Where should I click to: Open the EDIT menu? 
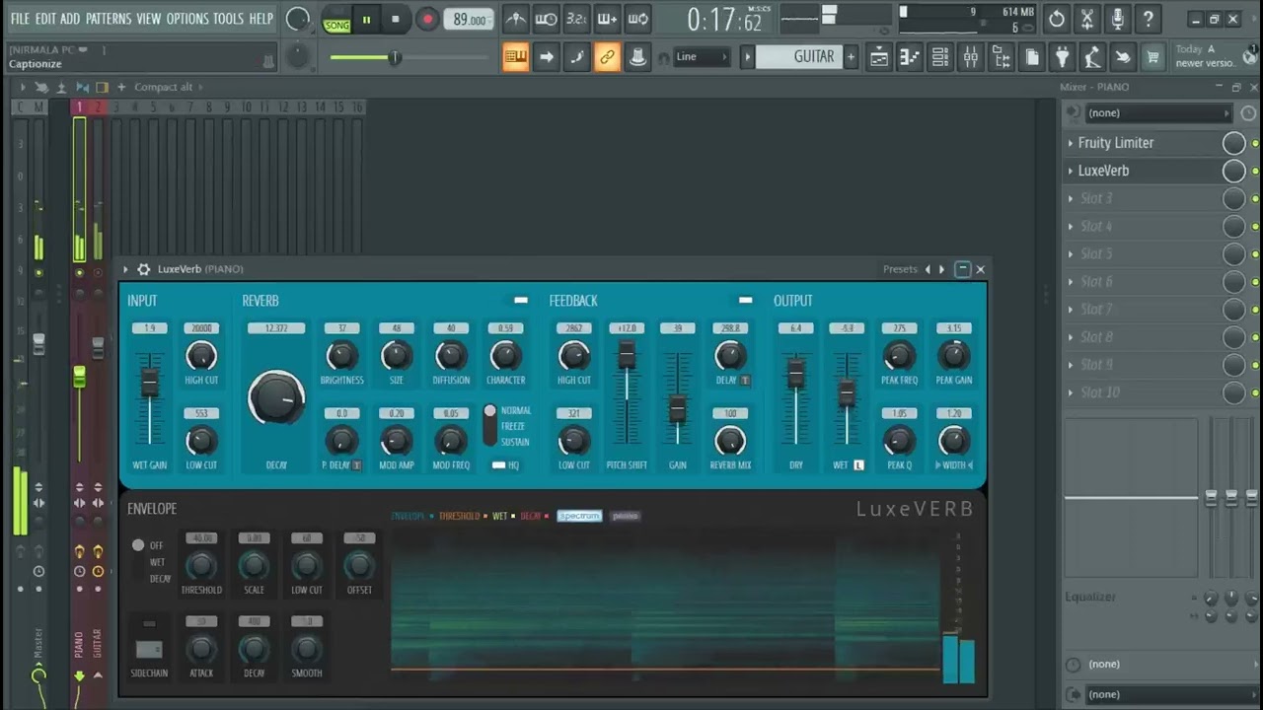[45, 19]
